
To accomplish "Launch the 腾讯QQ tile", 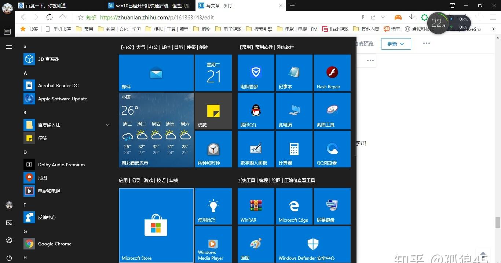I will [256, 111].
